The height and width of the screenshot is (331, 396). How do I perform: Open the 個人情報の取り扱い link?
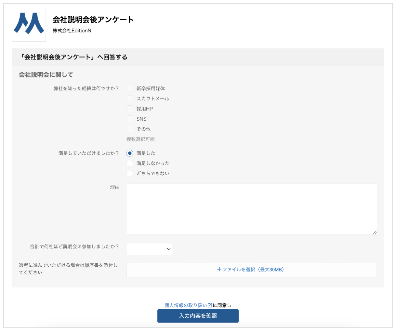[186, 305]
